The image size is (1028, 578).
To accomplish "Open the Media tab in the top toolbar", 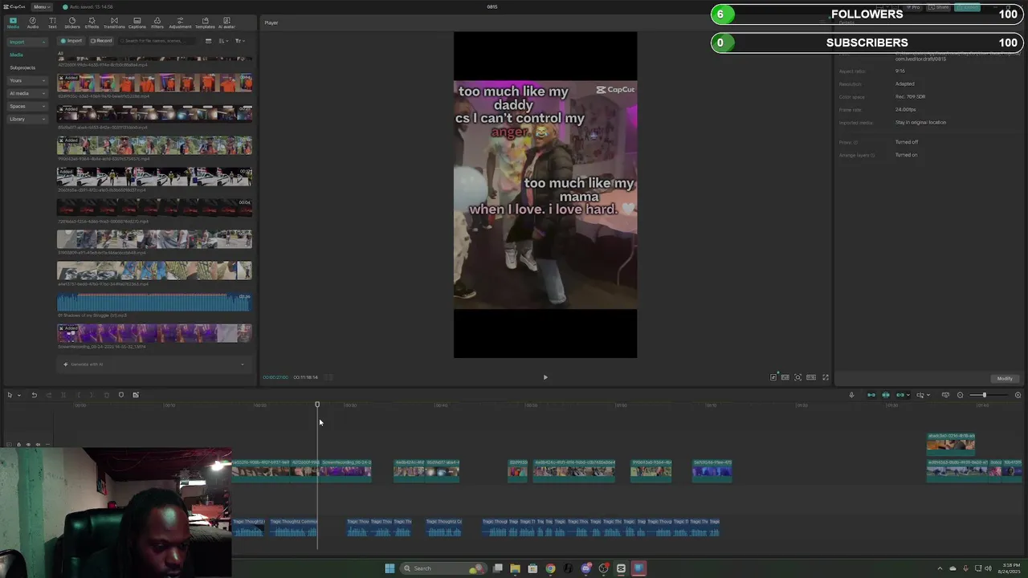I will [x=13, y=22].
